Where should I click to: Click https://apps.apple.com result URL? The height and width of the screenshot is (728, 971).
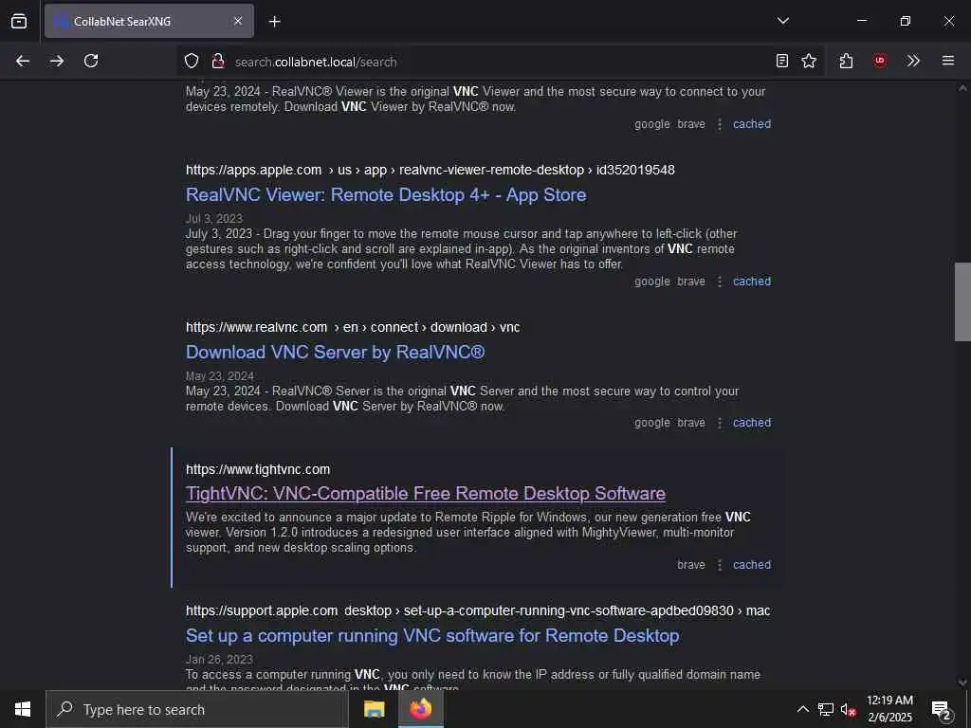pyautogui.click(x=430, y=170)
